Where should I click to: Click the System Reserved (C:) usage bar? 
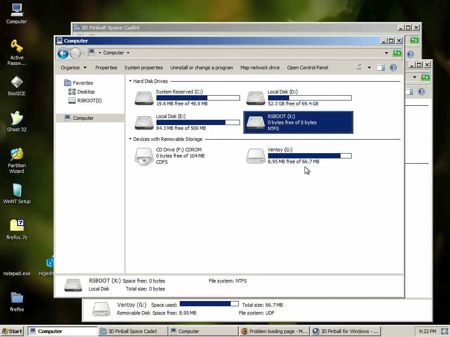[x=198, y=98]
